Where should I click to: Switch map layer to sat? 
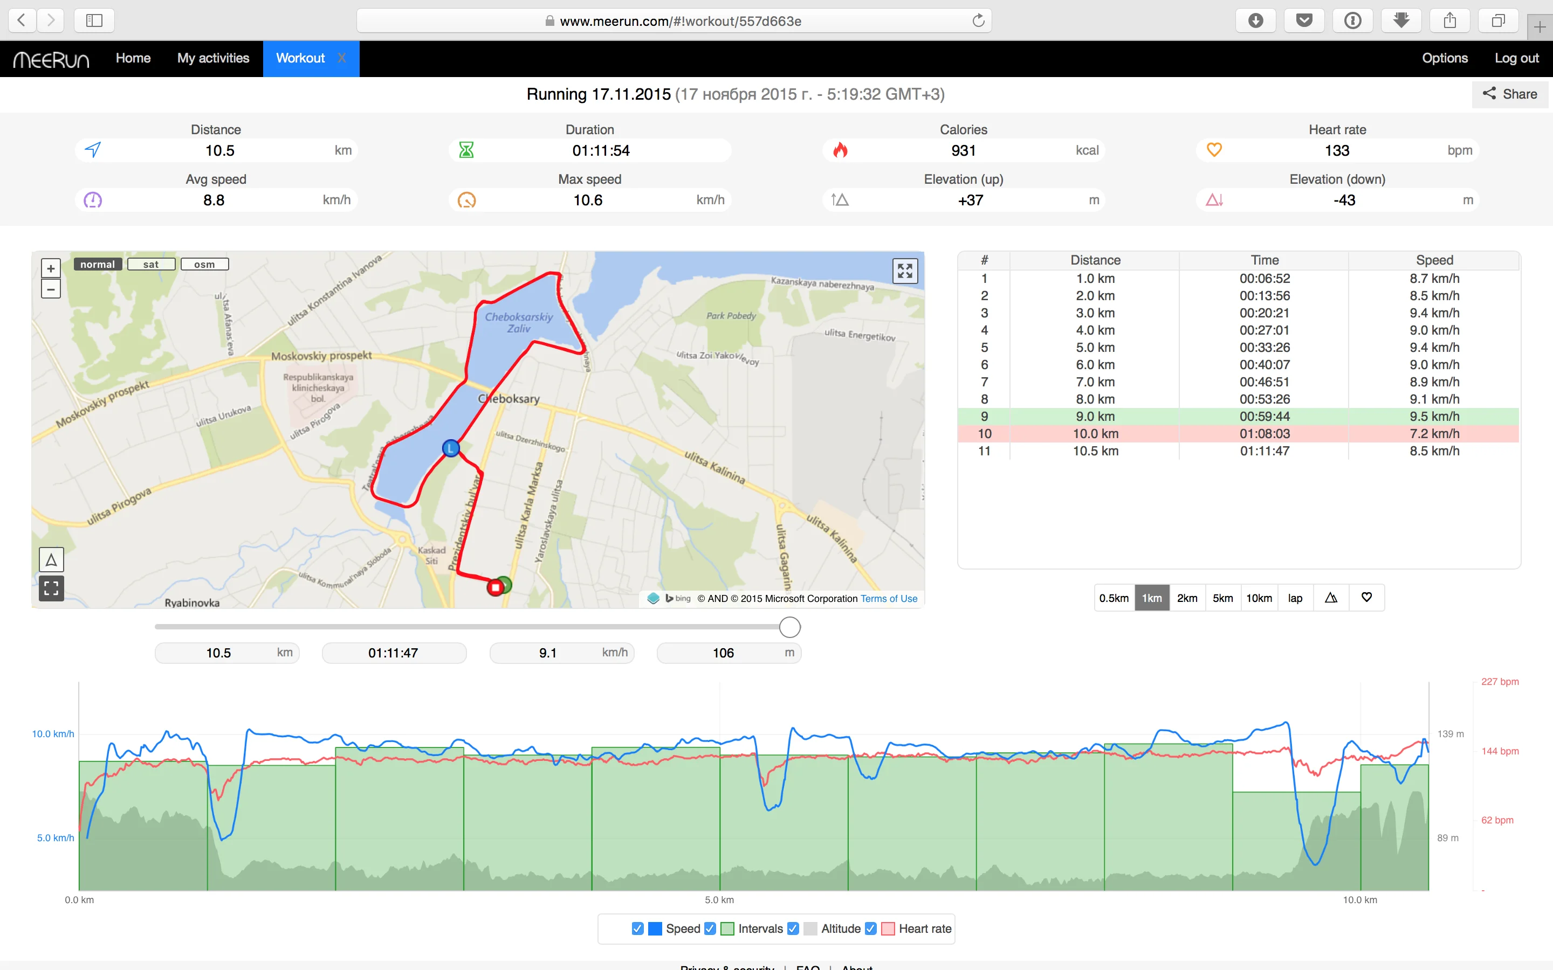coord(151,264)
